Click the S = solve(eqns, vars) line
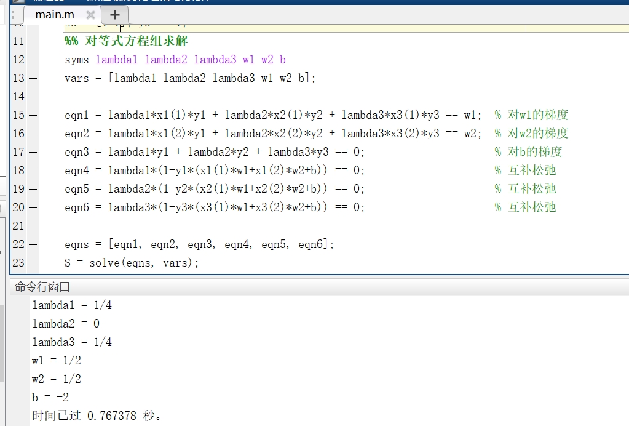This screenshot has width=629, height=426. click(x=132, y=263)
